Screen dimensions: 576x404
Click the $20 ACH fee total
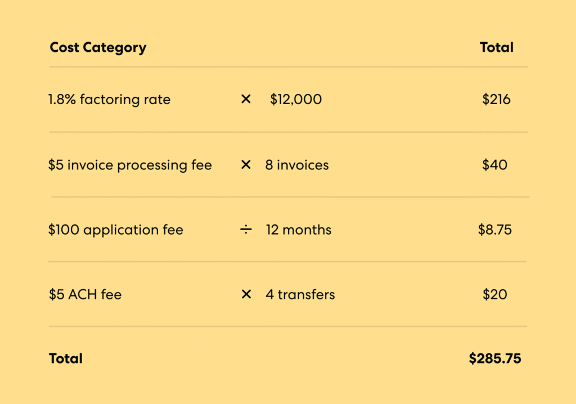tap(494, 295)
